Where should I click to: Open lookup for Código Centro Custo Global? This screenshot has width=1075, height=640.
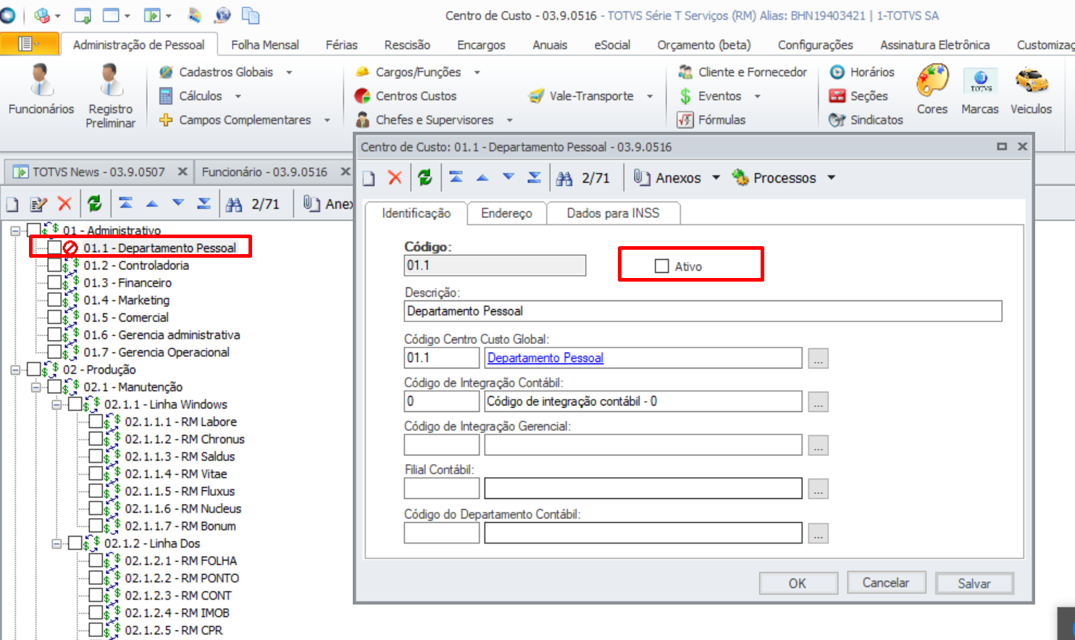tap(819, 358)
